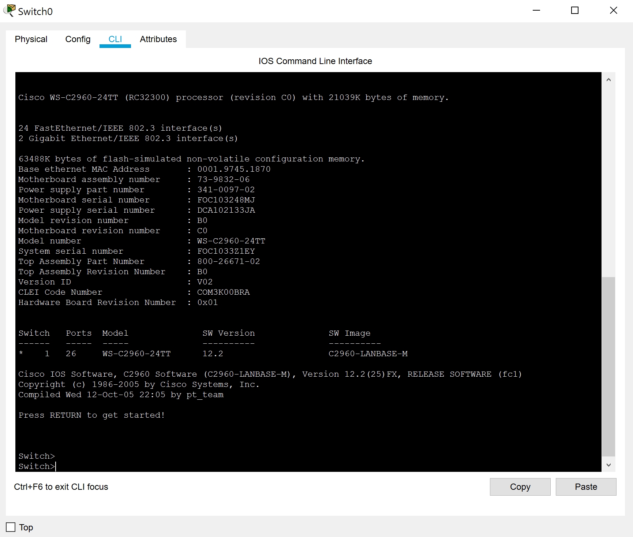Click the Hardware Board Revision value 0x01

tap(207, 302)
